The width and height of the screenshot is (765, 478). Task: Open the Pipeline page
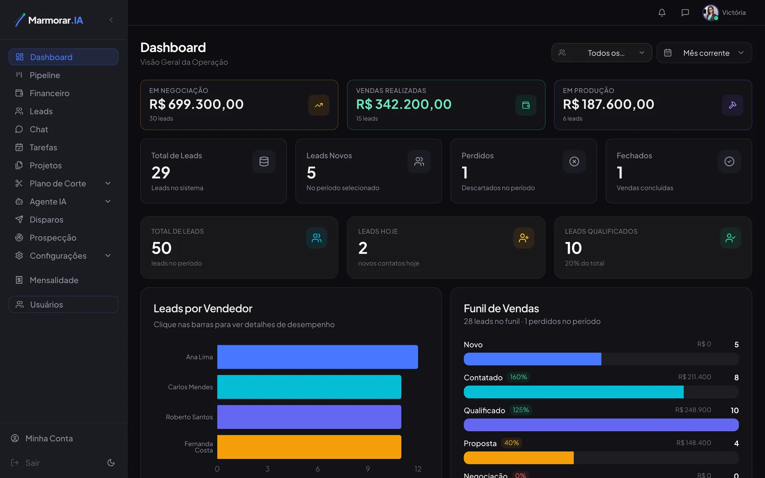63,75
